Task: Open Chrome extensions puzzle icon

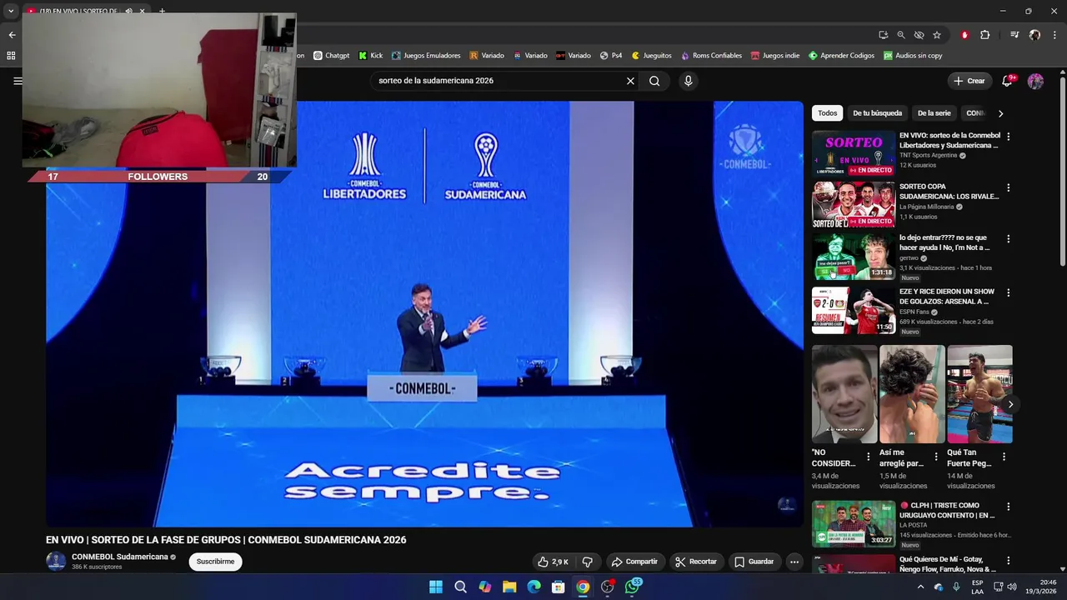Action: [x=985, y=35]
